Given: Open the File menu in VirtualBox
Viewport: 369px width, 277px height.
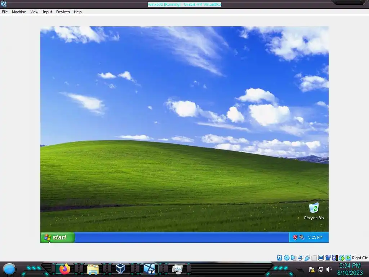Looking at the screenshot, I should [5, 12].
